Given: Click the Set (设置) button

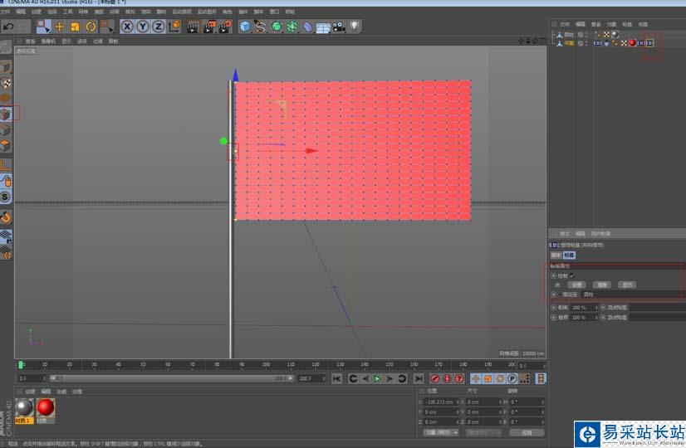Looking at the screenshot, I should click(576, 285).
